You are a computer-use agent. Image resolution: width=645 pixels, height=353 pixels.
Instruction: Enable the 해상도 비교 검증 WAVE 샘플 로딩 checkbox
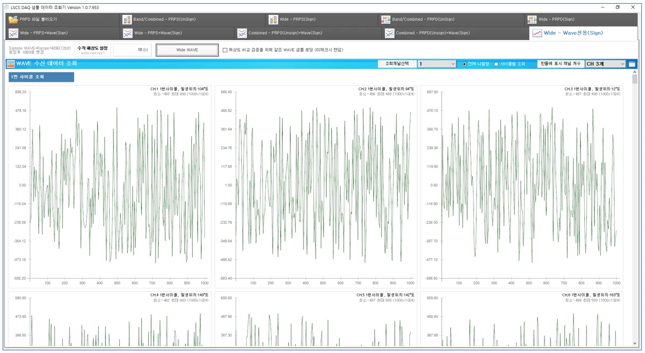[225, 50]
